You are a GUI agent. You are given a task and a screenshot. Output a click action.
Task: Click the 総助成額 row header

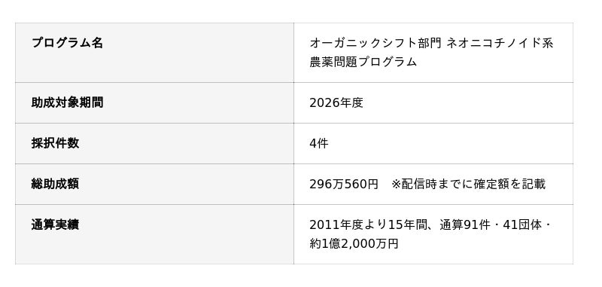(x=55, y=184)
